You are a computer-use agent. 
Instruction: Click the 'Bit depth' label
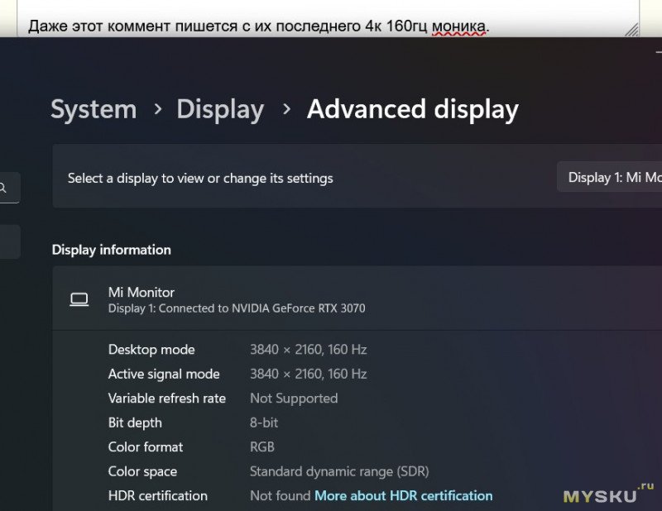tap(135, 423)
